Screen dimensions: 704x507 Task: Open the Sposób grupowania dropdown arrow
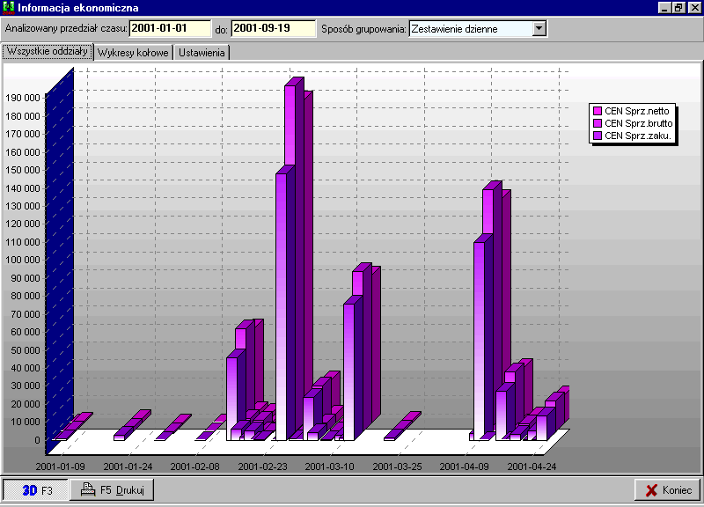(x=539, y=29)
